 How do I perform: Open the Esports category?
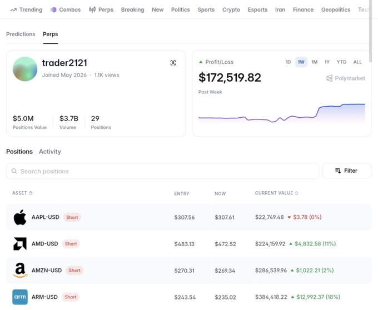click(257, 9)
